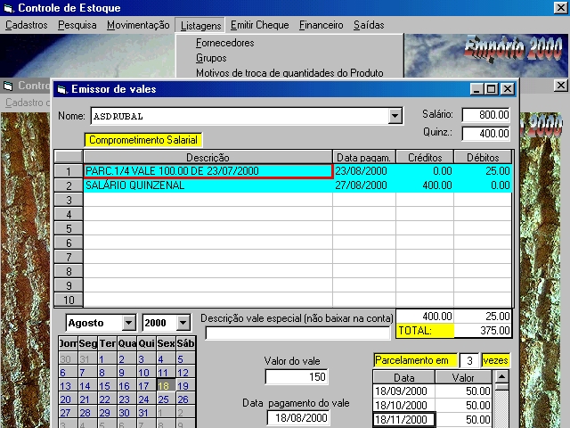
Task: Expand the Nome dropdown list
Action: [395, 116]
